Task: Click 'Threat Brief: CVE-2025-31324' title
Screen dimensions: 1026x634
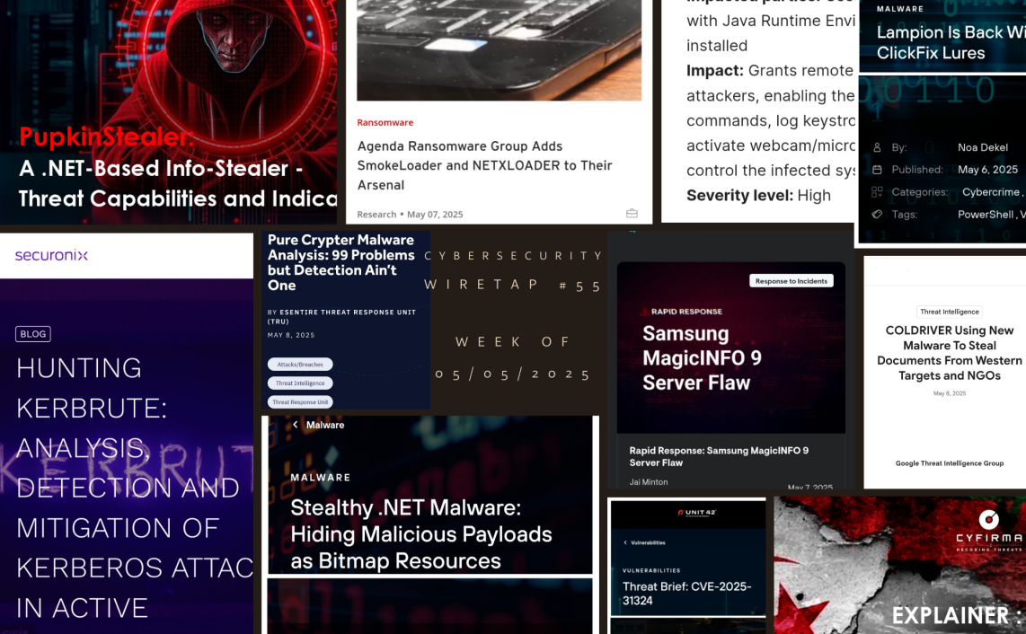Action: pyautogui.click(x=686, y=594)
